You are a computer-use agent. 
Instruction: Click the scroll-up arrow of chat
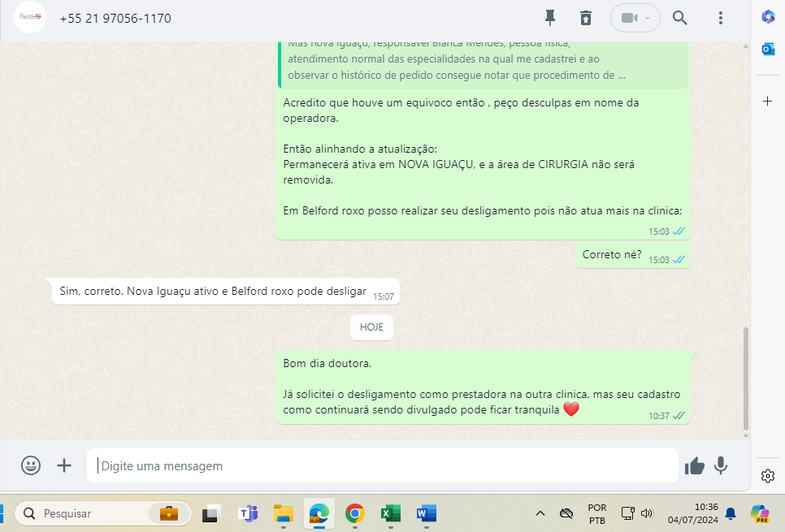pos(745,46)
